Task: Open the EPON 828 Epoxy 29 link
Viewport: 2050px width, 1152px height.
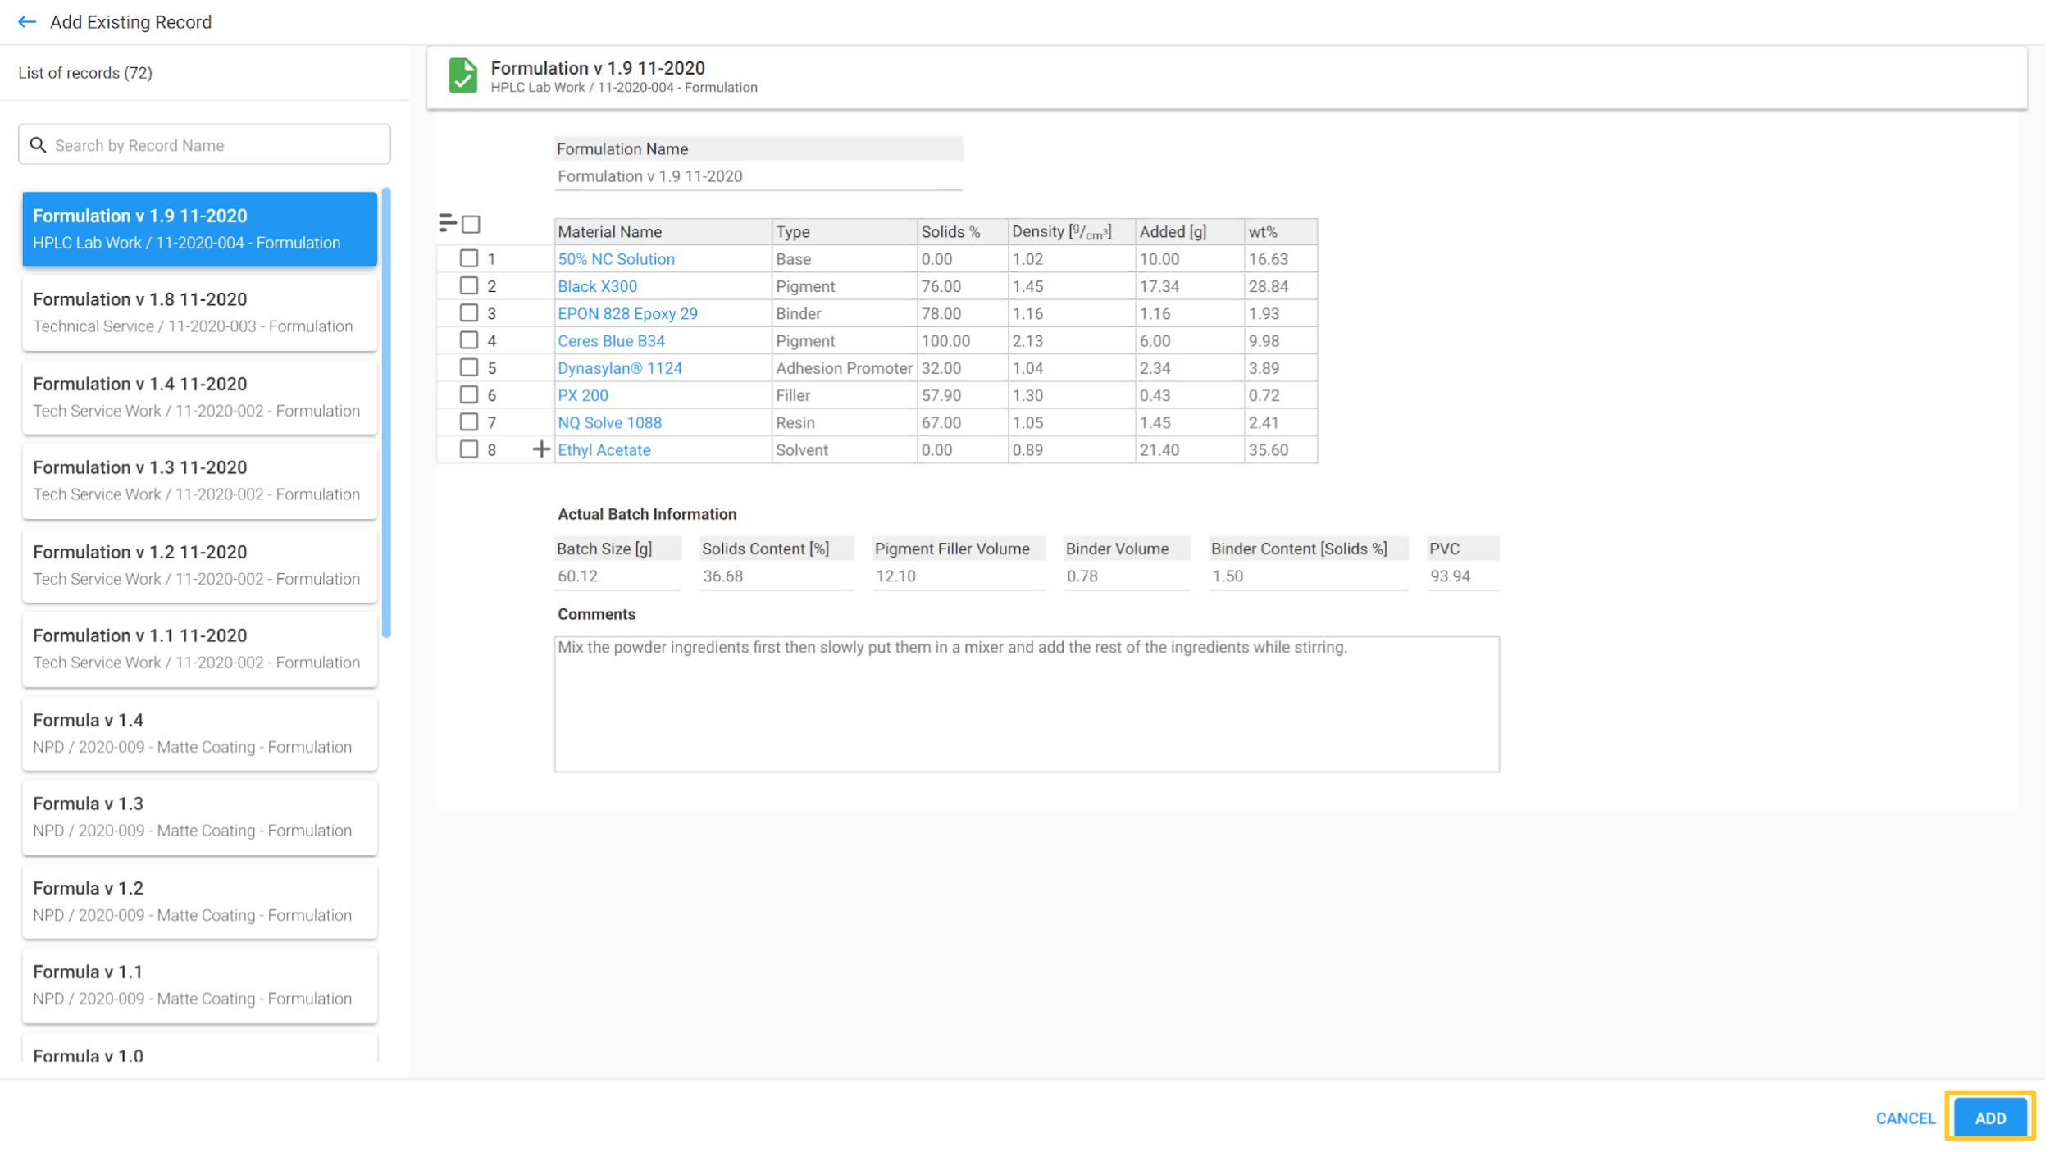Action: pyautogui.click(x=629, y=314)
